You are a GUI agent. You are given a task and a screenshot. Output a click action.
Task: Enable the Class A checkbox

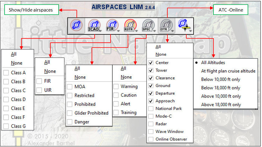coord(6,73)
